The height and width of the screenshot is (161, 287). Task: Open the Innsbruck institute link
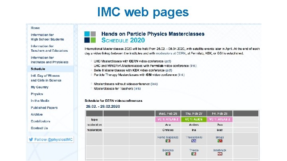pos(220,150)
